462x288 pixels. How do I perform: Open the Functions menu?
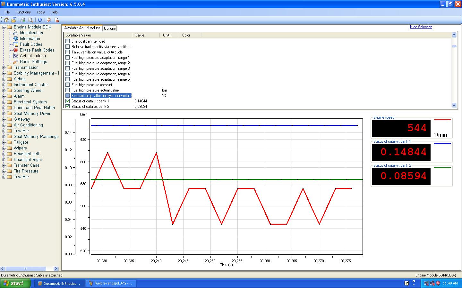[23, 12]
